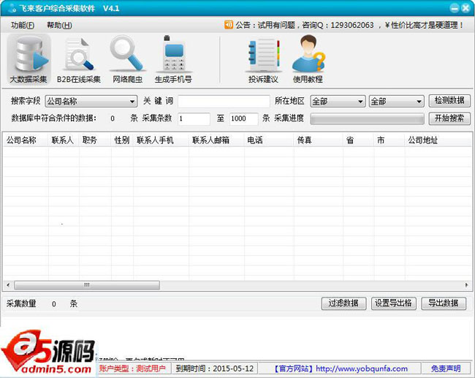
Task: Sort by the 联系人邮箱 column header
Action: [x=216, y=140]
